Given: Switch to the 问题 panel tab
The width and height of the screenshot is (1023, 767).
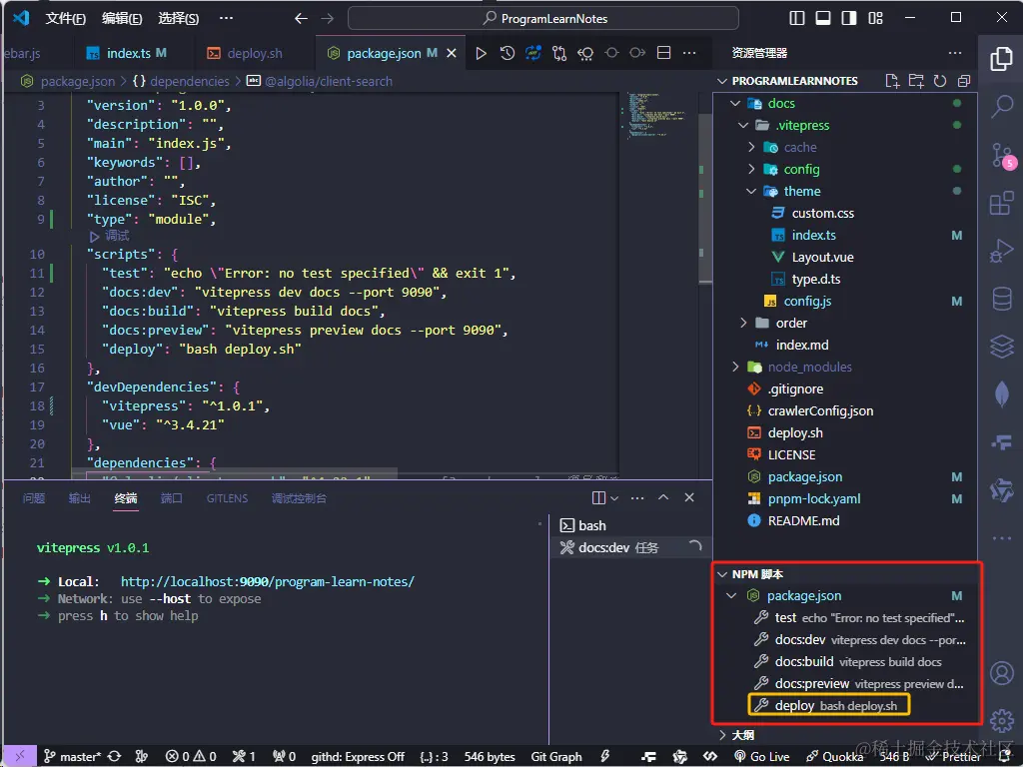Looking at the screenshot, I should (34, 498).
